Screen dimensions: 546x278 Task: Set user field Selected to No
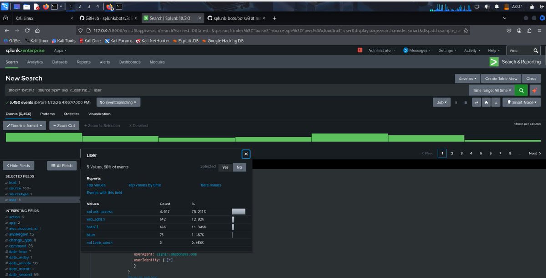coord(239,167)
